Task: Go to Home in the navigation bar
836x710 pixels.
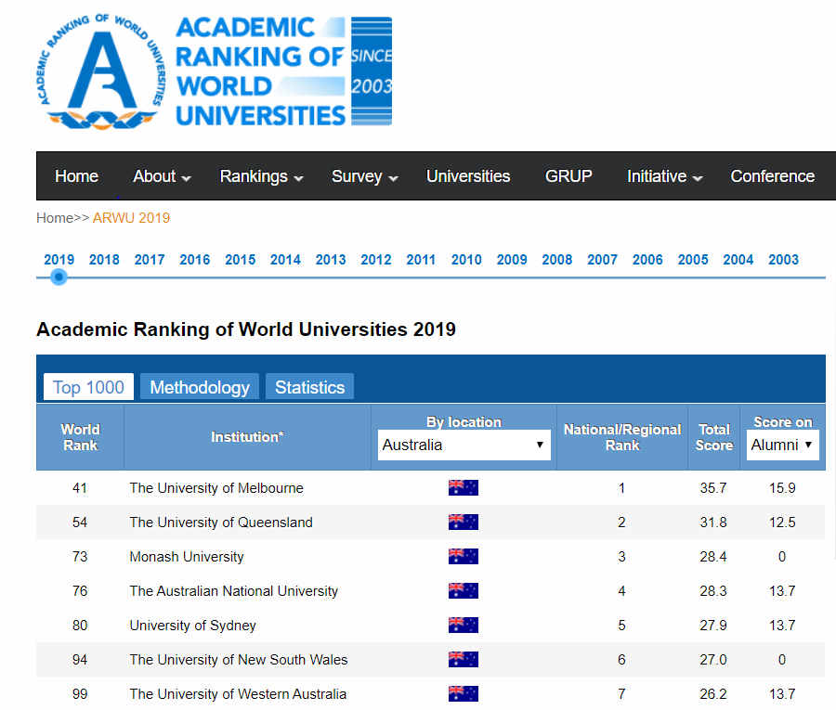Action: (76, 176)
